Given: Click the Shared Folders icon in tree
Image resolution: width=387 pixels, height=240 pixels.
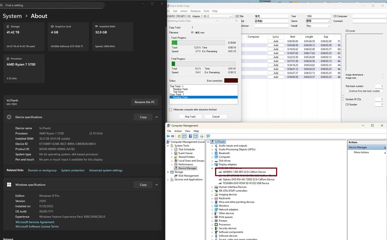Looking at the screenshot, I should pyautogui.click(x=176, y=157).
